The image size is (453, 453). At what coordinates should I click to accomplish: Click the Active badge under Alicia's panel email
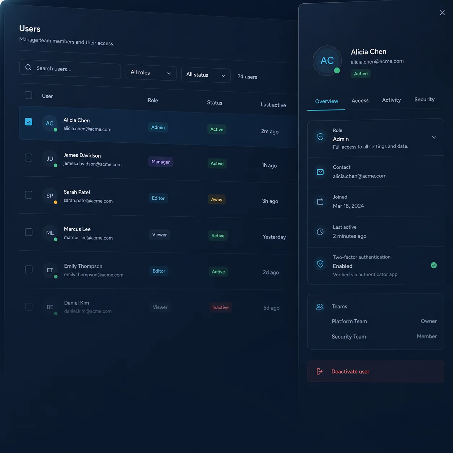[361, 73]
